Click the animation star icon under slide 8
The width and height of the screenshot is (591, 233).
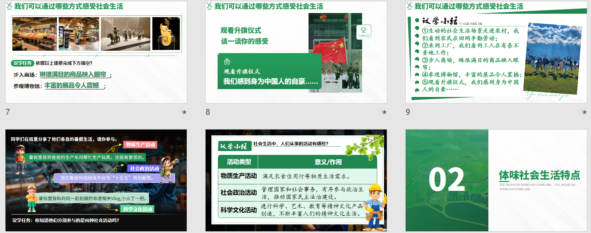[x=384, y=112]
